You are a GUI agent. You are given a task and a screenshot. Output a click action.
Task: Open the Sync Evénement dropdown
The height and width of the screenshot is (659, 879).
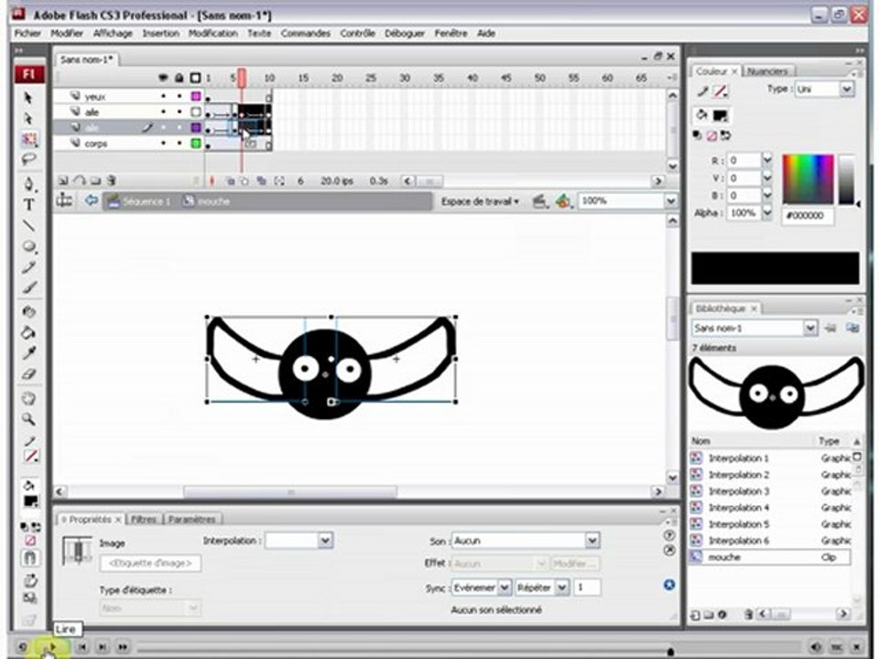click(504, 588)
